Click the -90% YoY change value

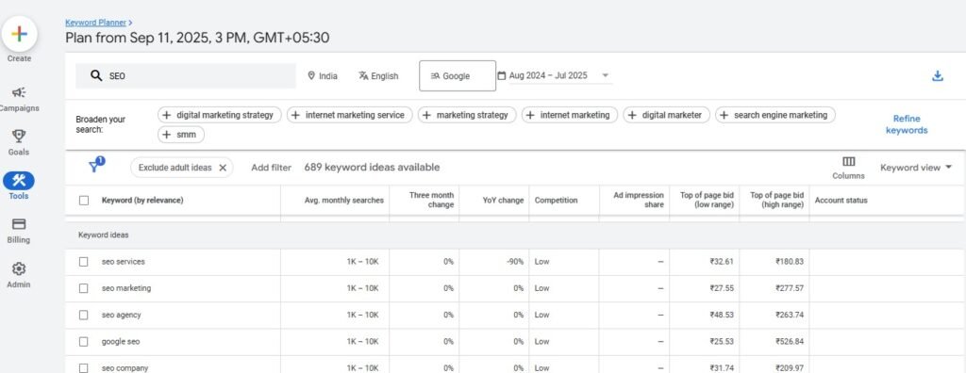click(515, 262)
